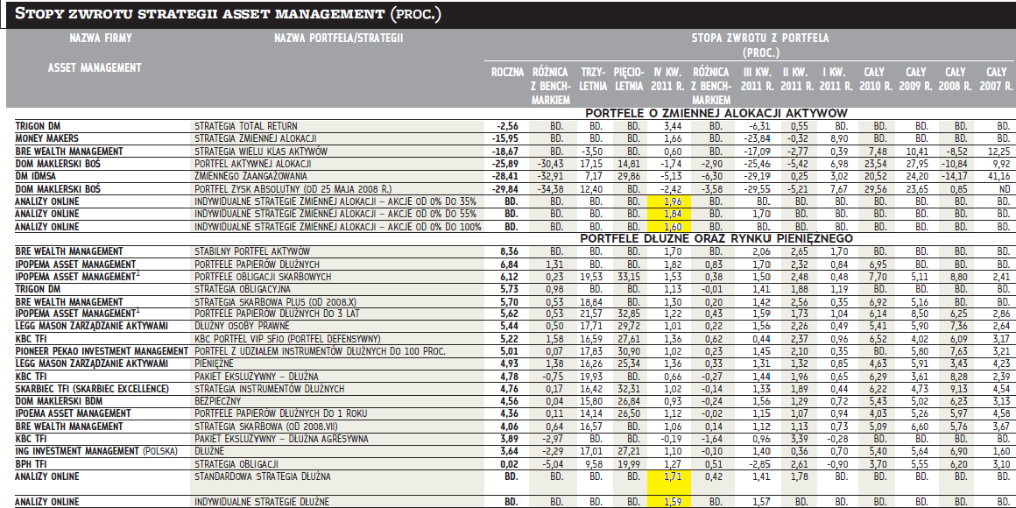Click the 'IV KW. 2011 R.' column header
Screen dimensions: 1016x508
point(668,79)
